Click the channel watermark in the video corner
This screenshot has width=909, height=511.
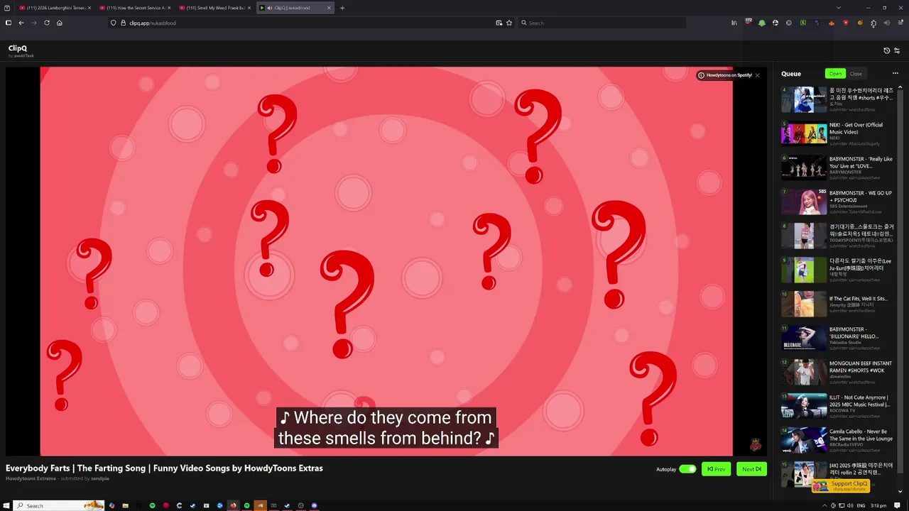pyautogui.click(x=756, y=445)
